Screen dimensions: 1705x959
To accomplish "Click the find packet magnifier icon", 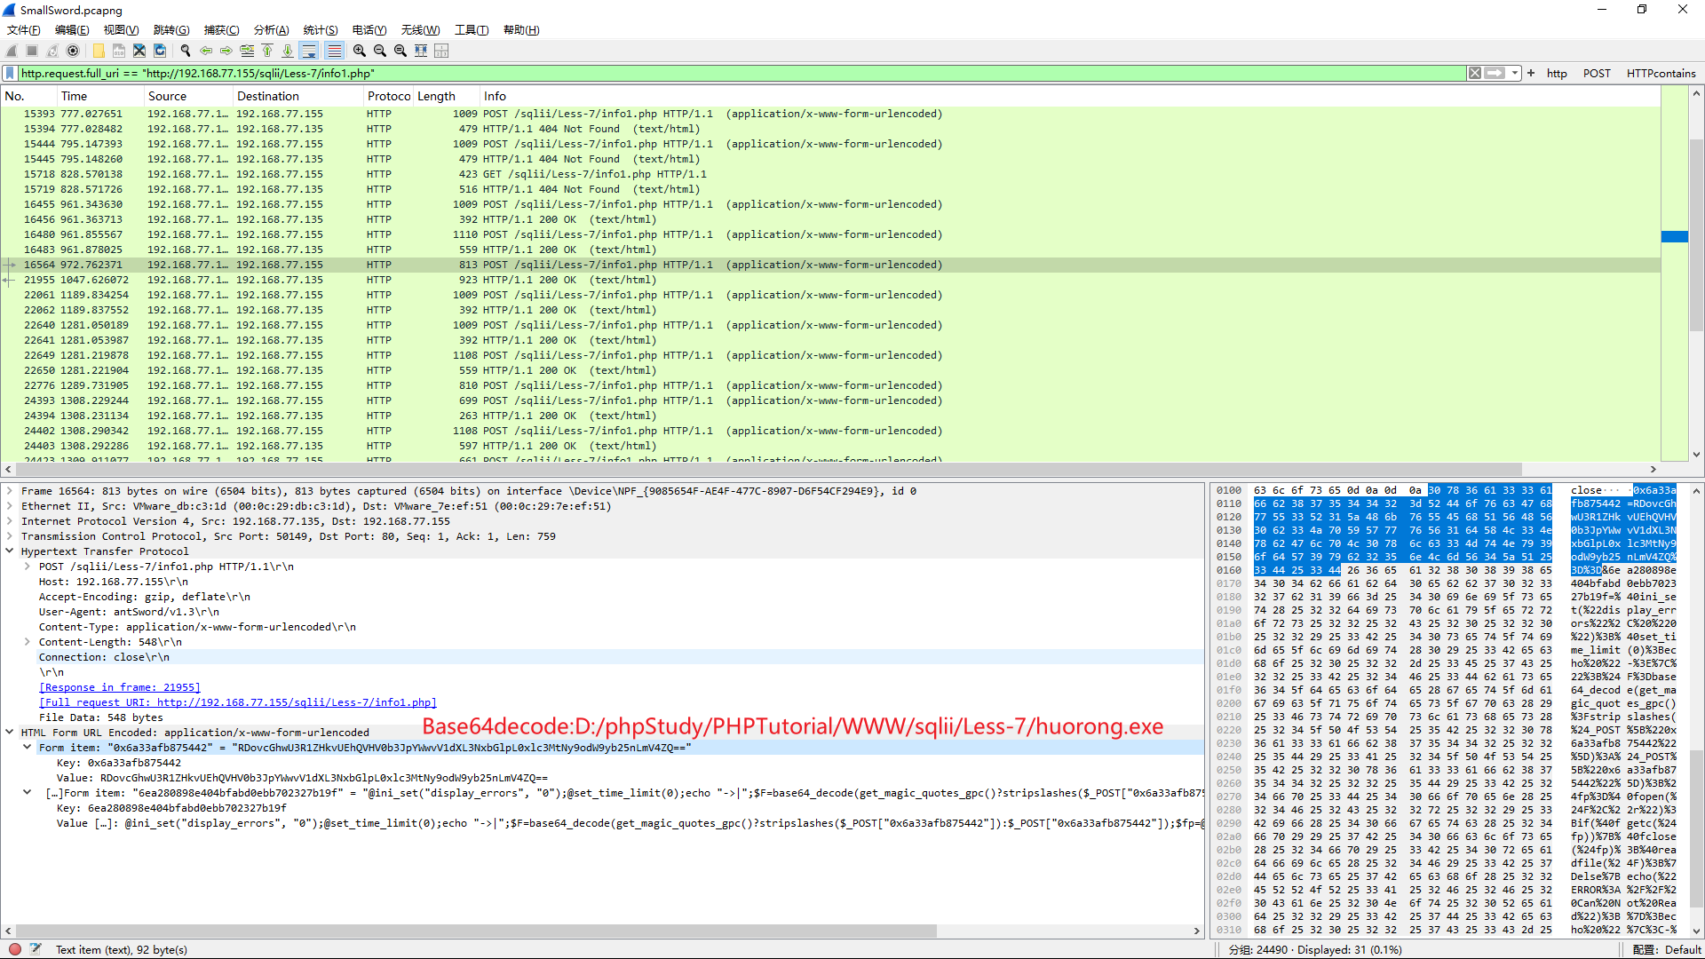I will coord(186,51).
